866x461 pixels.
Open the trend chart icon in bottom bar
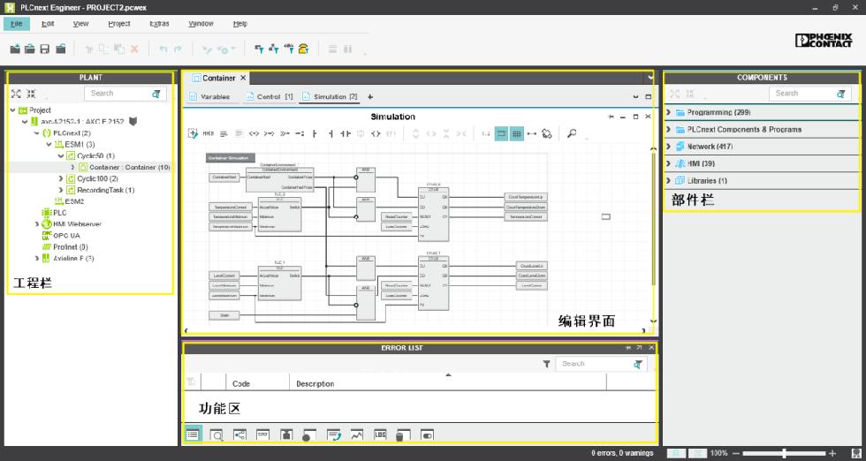357,435
